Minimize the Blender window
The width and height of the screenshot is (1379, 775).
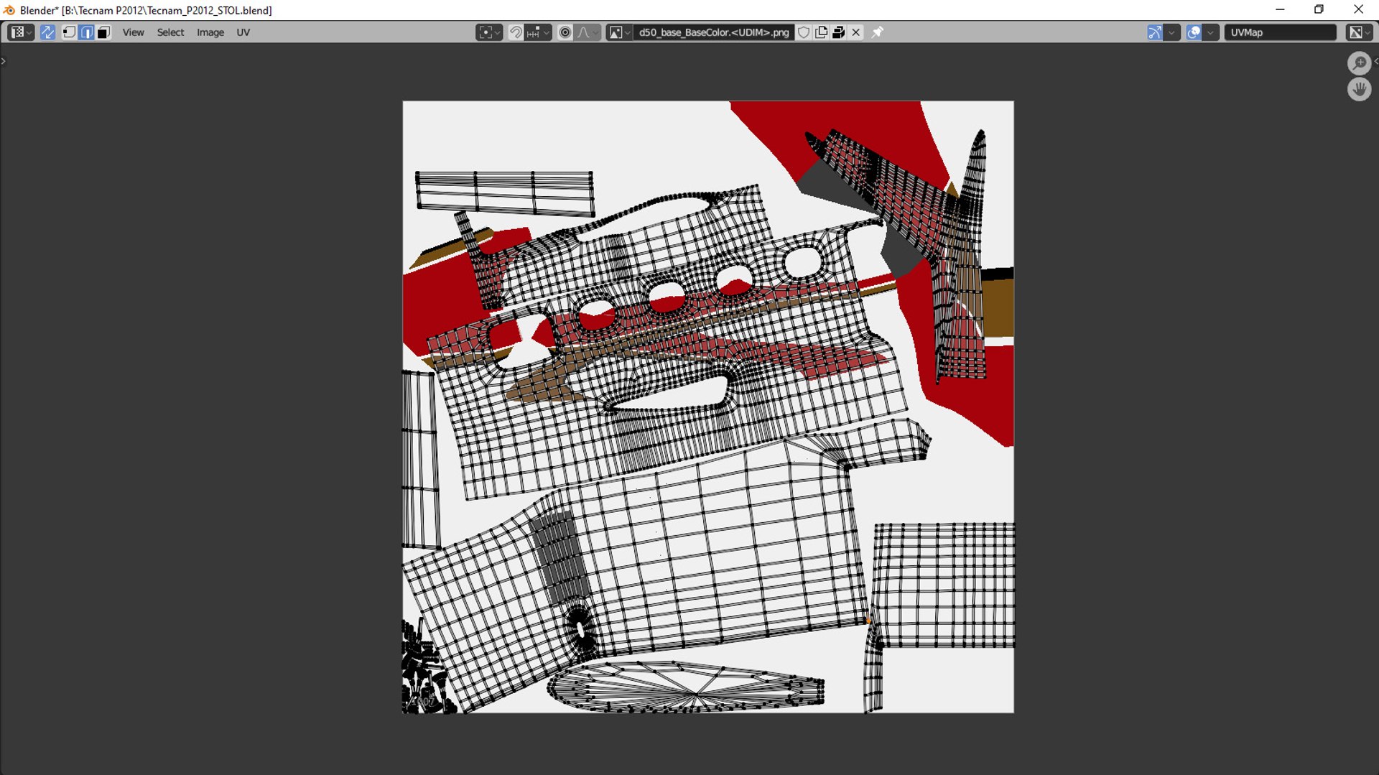click(1280, 10)
